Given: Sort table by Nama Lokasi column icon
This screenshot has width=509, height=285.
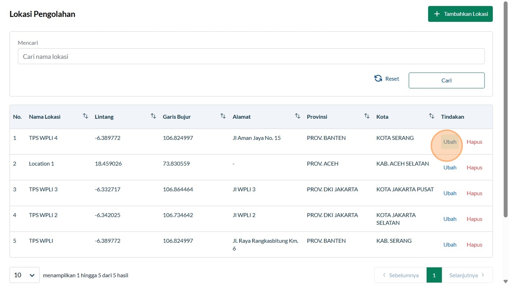Looking at the screenshot, I should point(85,117).
